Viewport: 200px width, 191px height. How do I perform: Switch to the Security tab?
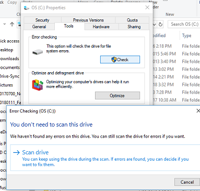coord(42,20)
